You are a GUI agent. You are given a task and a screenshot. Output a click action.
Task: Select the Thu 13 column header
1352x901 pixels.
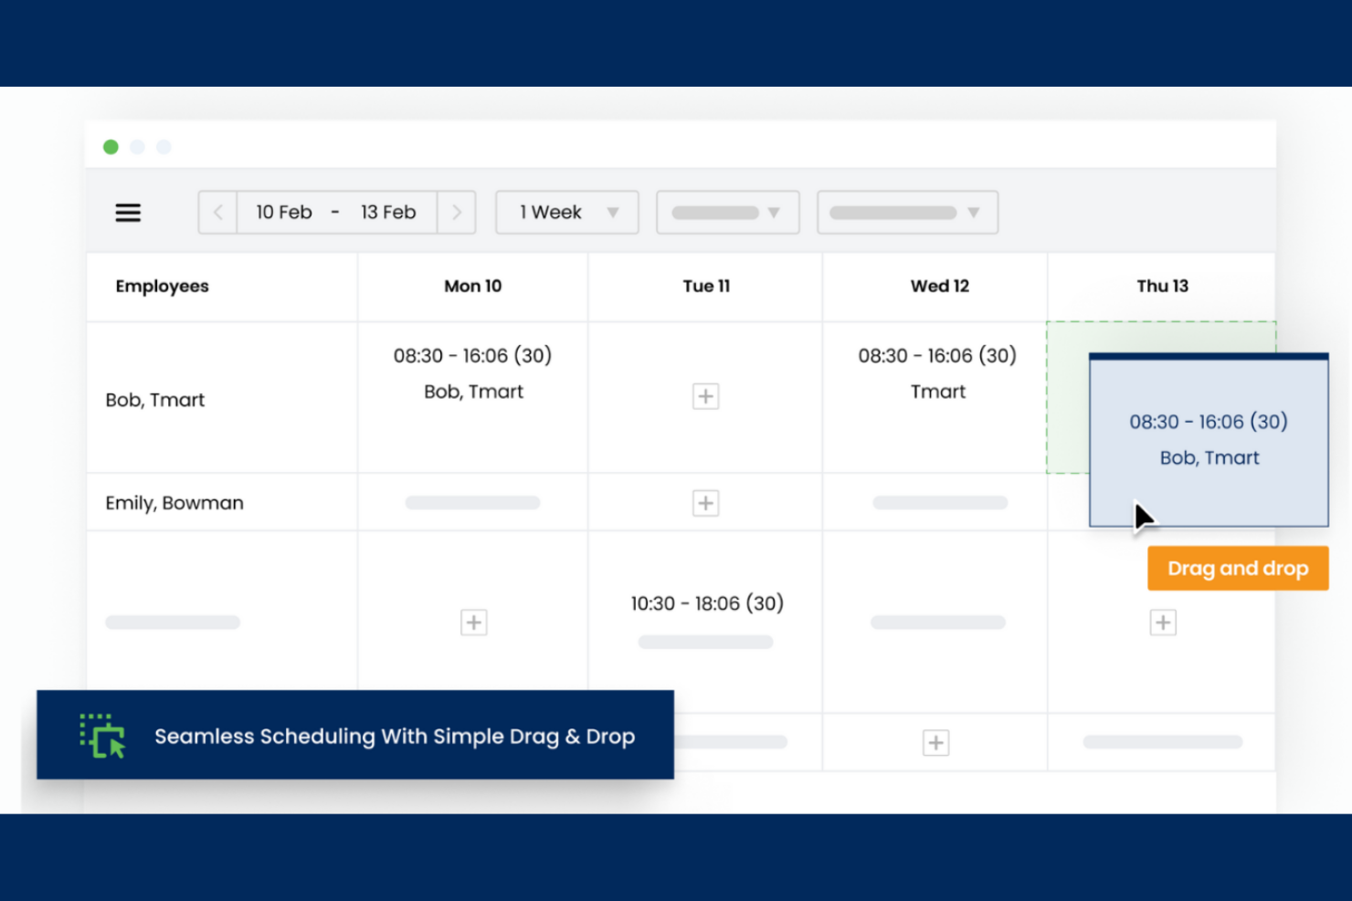pyautogui.click(x=1162, y=286)
